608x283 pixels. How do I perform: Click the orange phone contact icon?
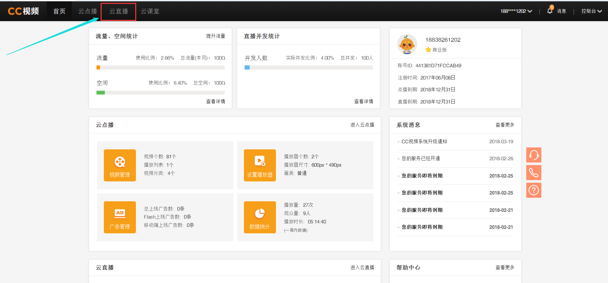click(534, 173)
